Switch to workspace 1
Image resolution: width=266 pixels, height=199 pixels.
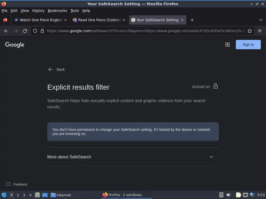pos(11,195)
